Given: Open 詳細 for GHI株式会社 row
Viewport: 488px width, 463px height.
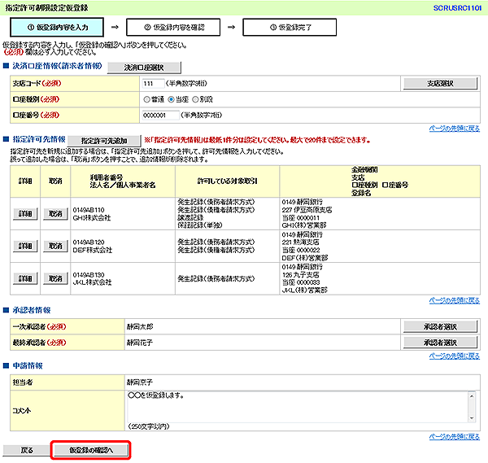Looking at the screenshot, I should (25, 214).
